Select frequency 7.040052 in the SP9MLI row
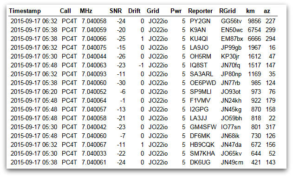Viewport: 293px width, 177px height. click(x=94, y=92)
